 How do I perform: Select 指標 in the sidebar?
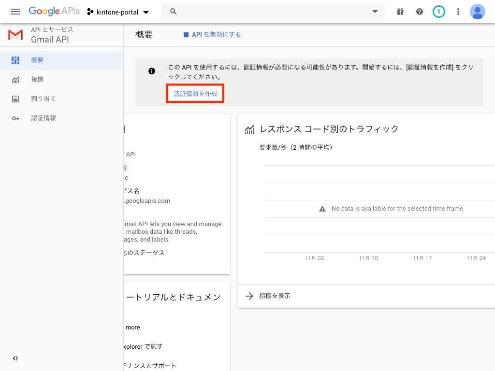[37, 79]
